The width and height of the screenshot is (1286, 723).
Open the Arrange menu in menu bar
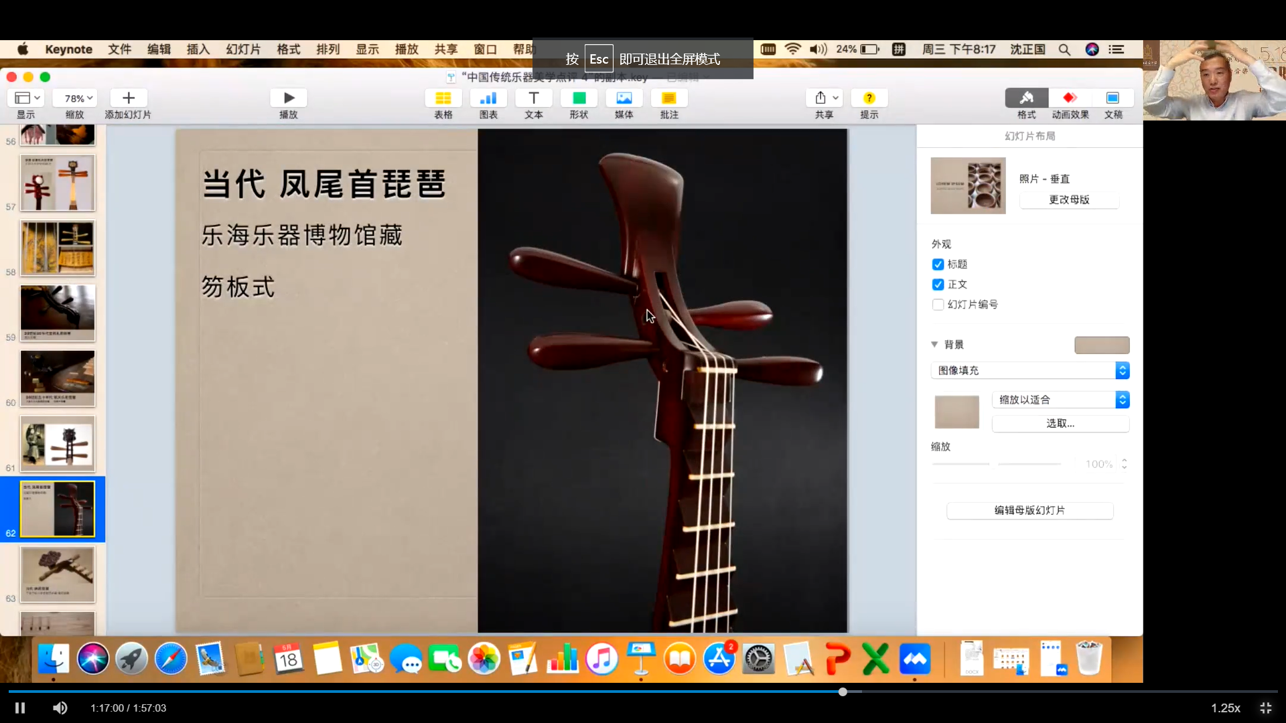coord(328,49)
